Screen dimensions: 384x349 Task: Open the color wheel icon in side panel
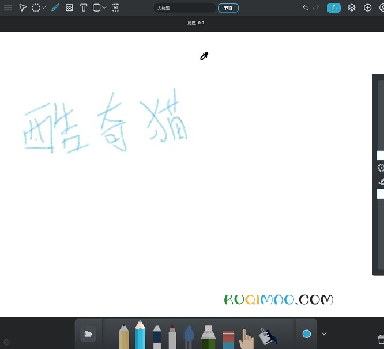[381, 168]
